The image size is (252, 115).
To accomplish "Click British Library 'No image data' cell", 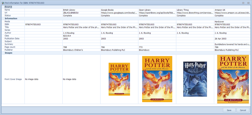I will click(81, 79).
